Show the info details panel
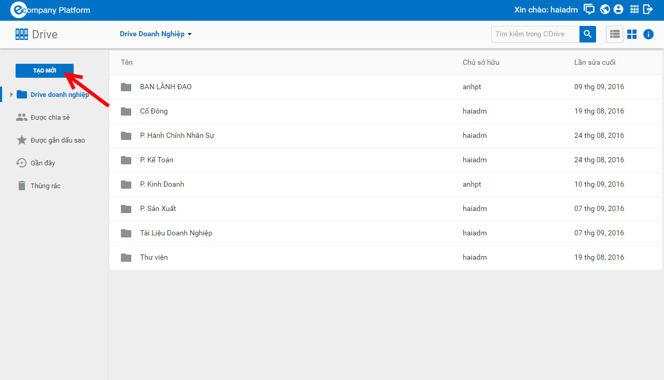The width and height of the screenshot is (664, 380). (648, 34)
